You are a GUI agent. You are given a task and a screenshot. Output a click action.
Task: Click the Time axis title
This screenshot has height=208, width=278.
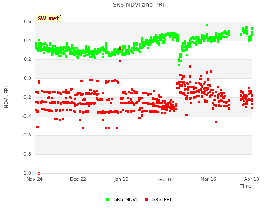245,186
